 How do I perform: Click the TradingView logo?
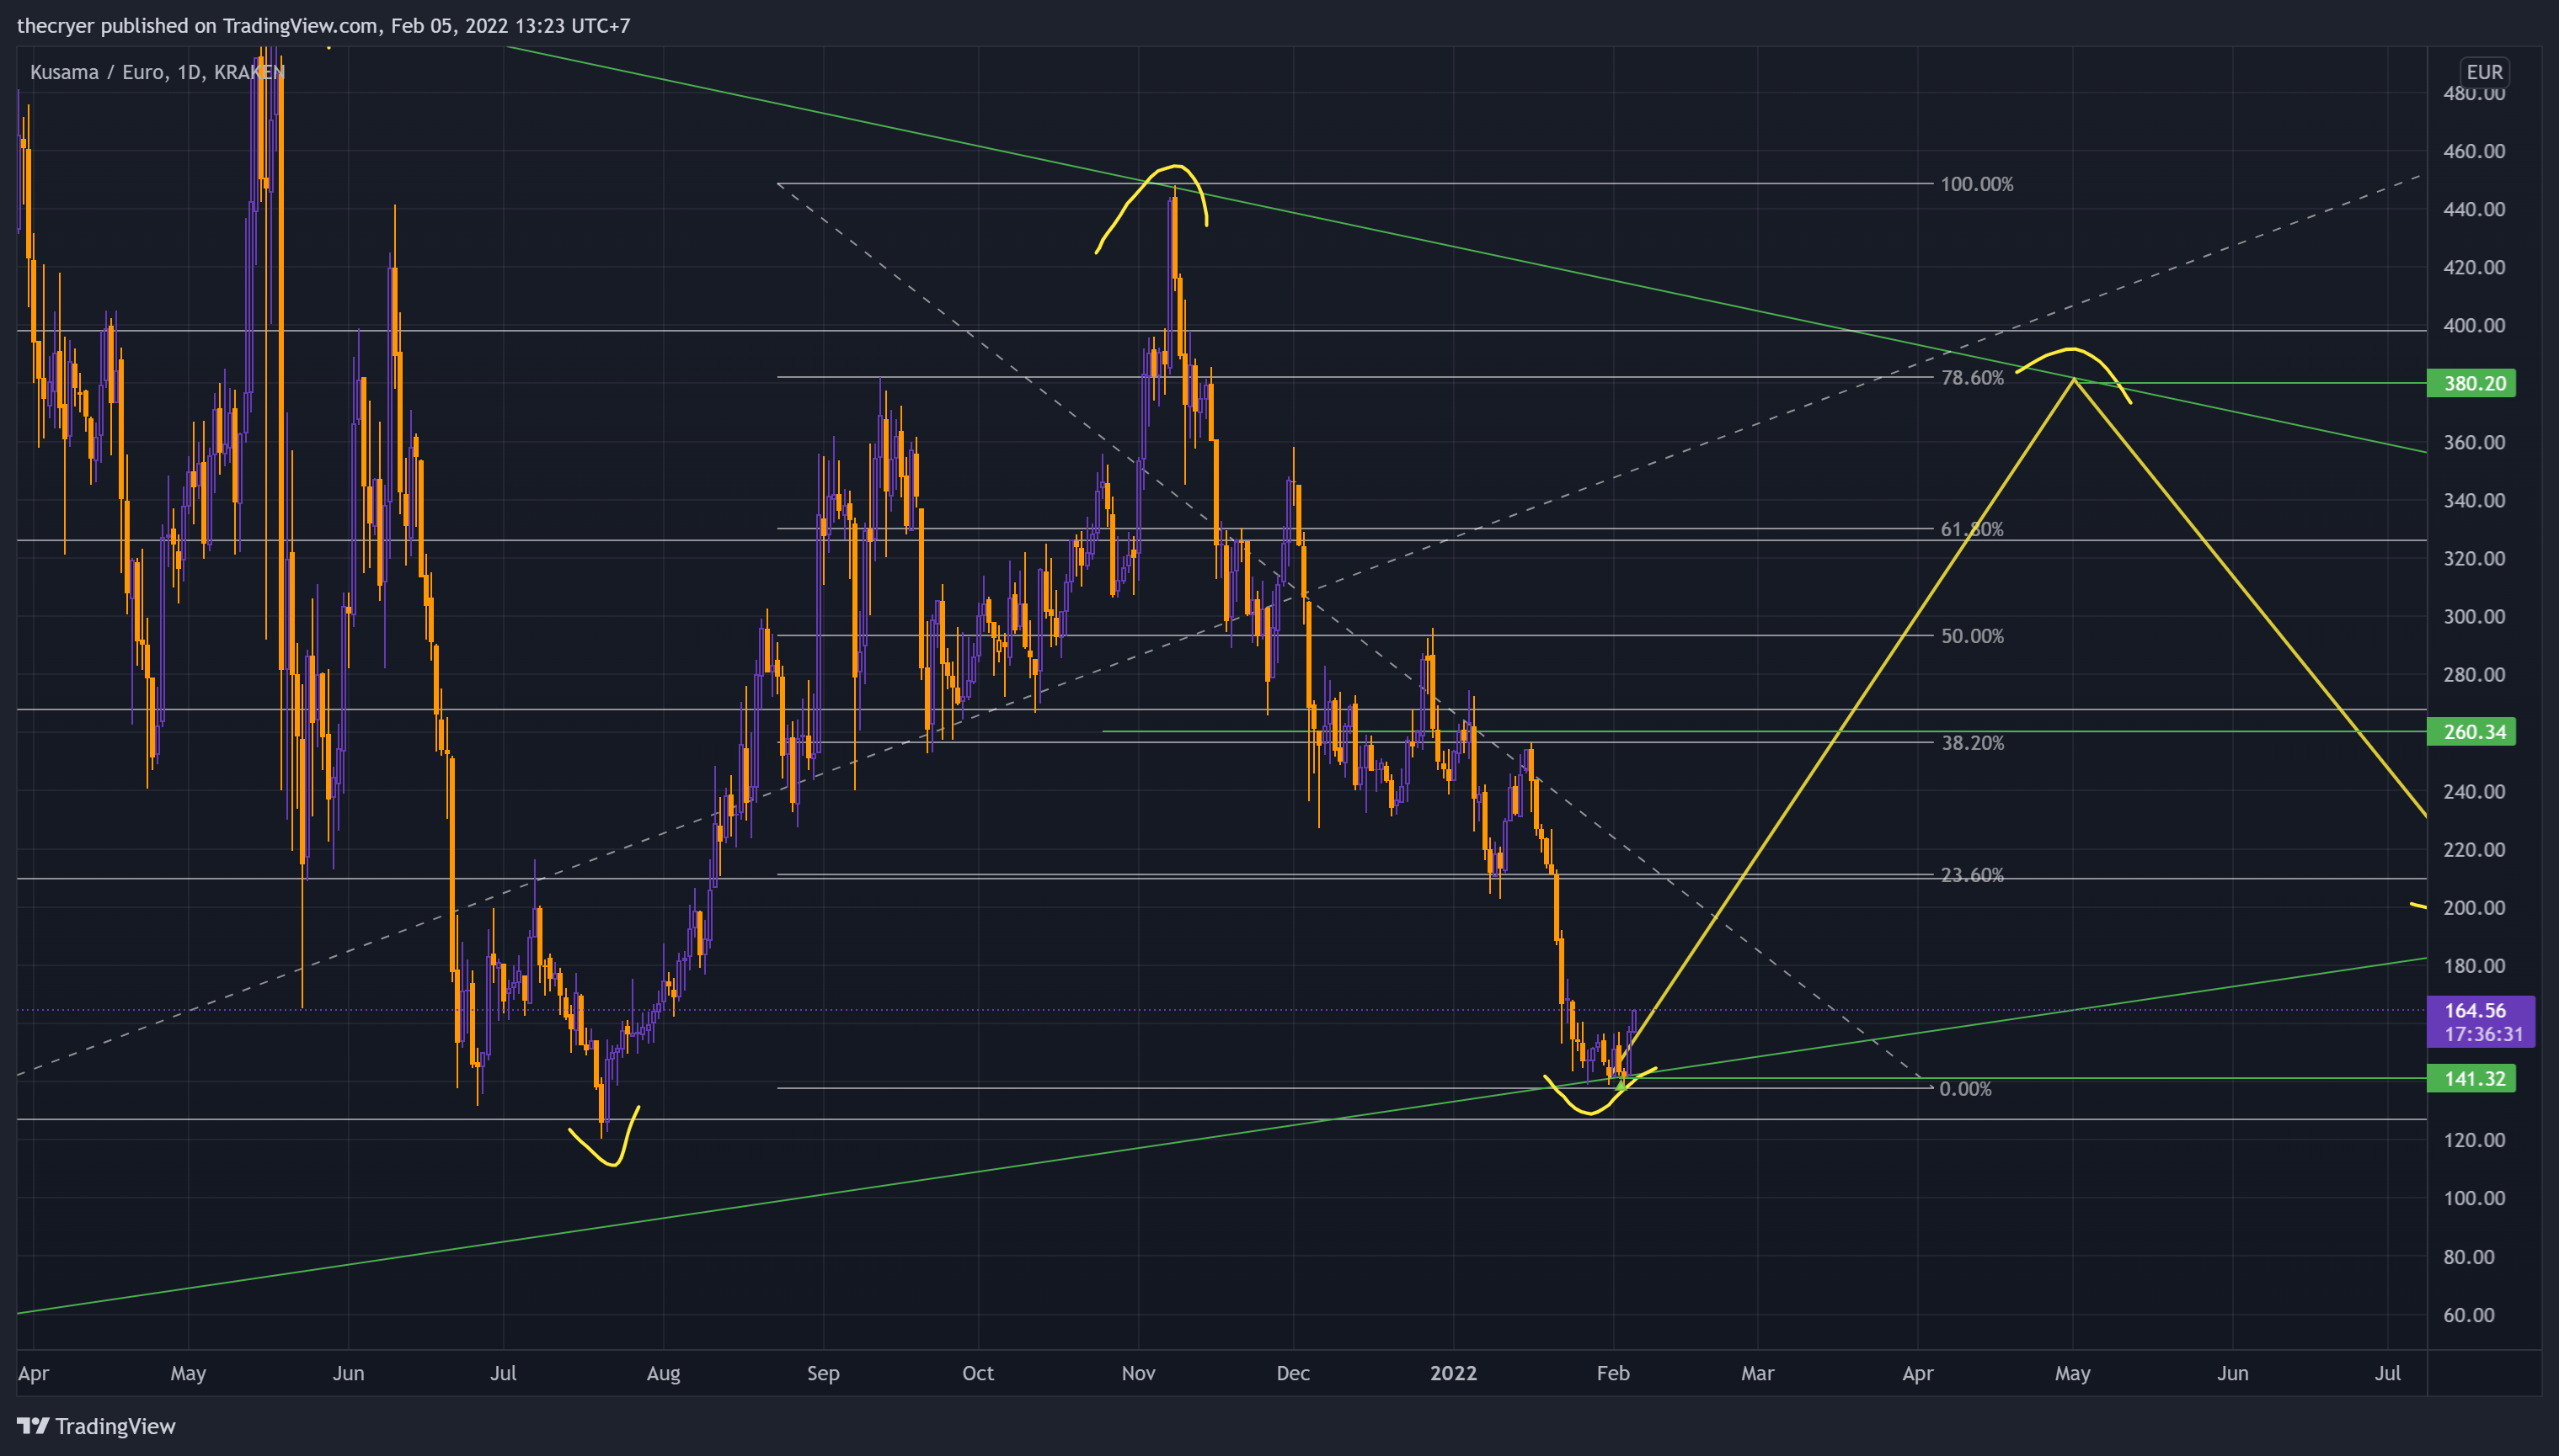(96, 1426)
